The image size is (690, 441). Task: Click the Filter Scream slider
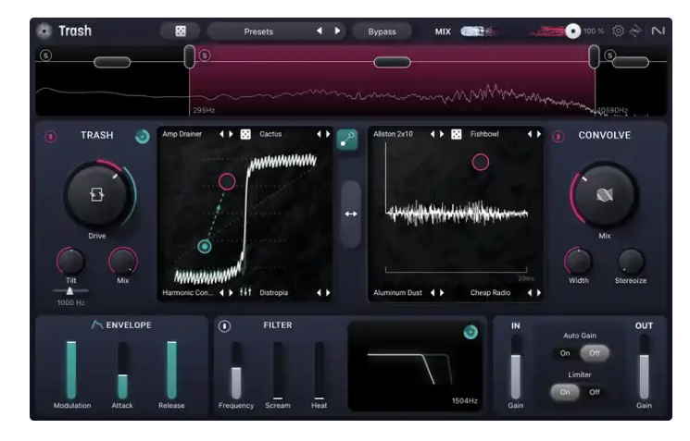tap(278, 370)
